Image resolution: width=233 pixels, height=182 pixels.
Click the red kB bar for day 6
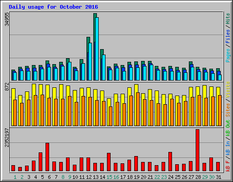(x=47, y=157)
